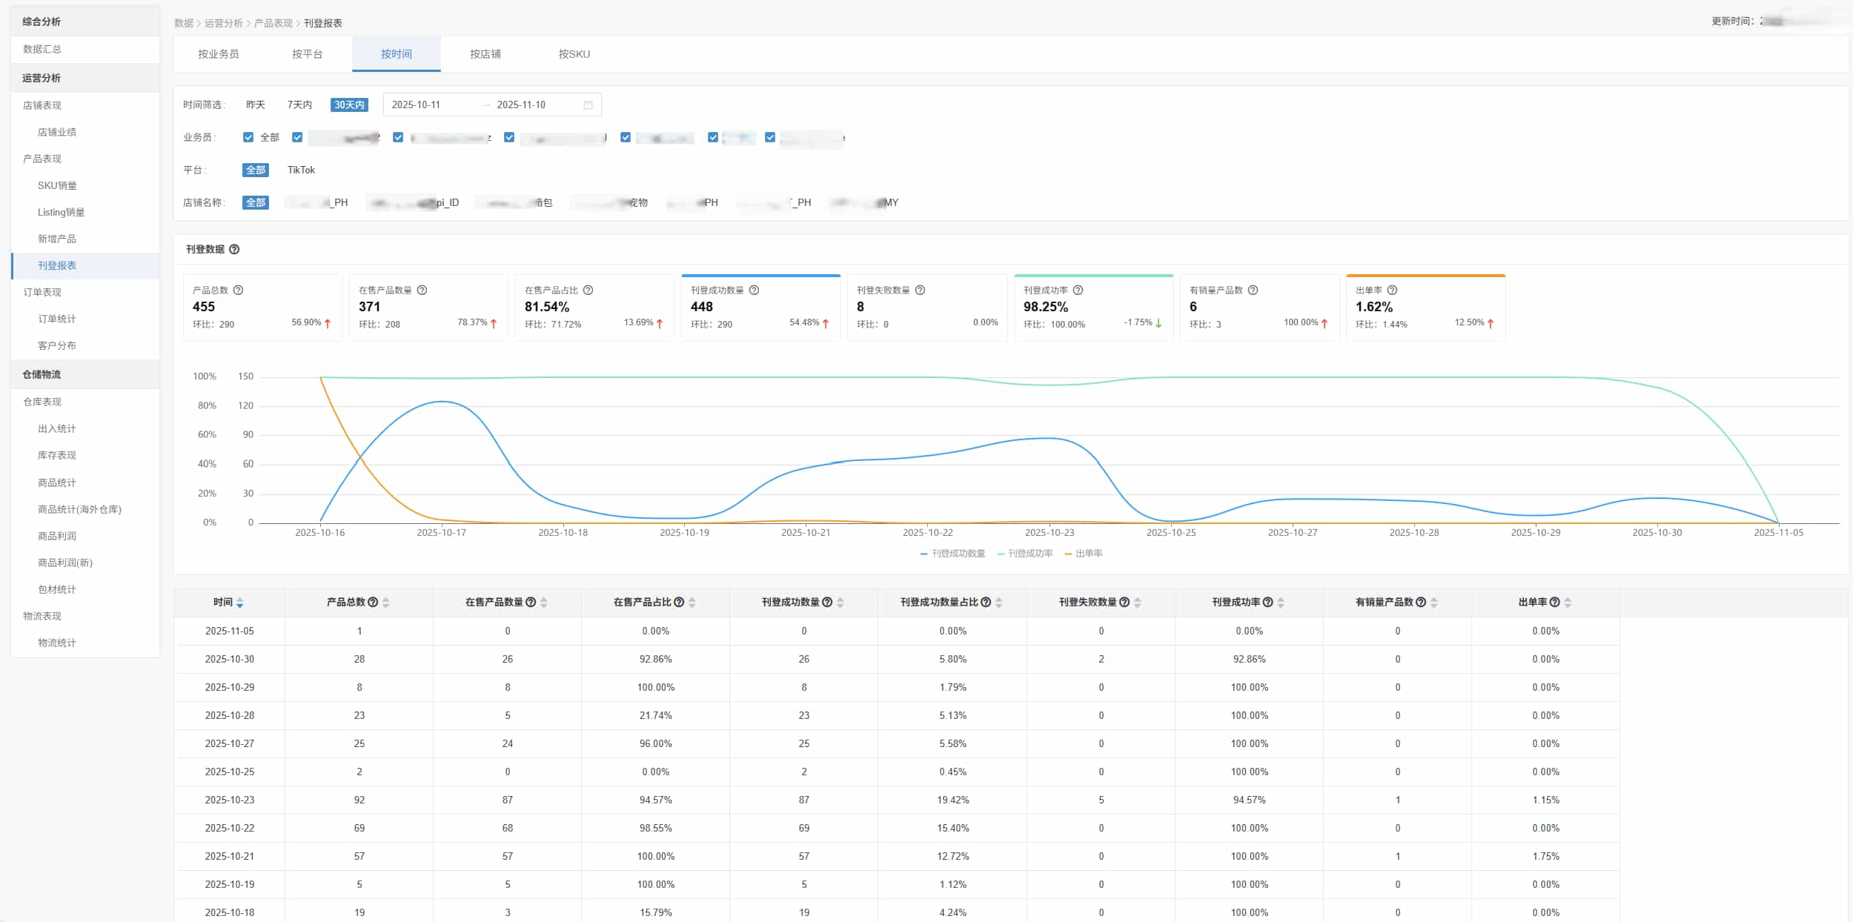
Task: Open calendar icon in date range field
Action: point(588,105)
